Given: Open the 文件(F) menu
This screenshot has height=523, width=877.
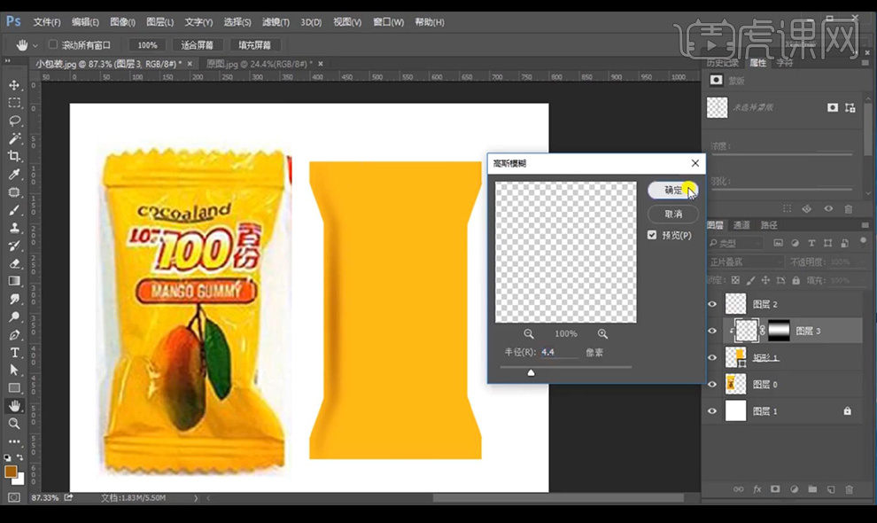Looking at the screenshot, I should point(46,22).
